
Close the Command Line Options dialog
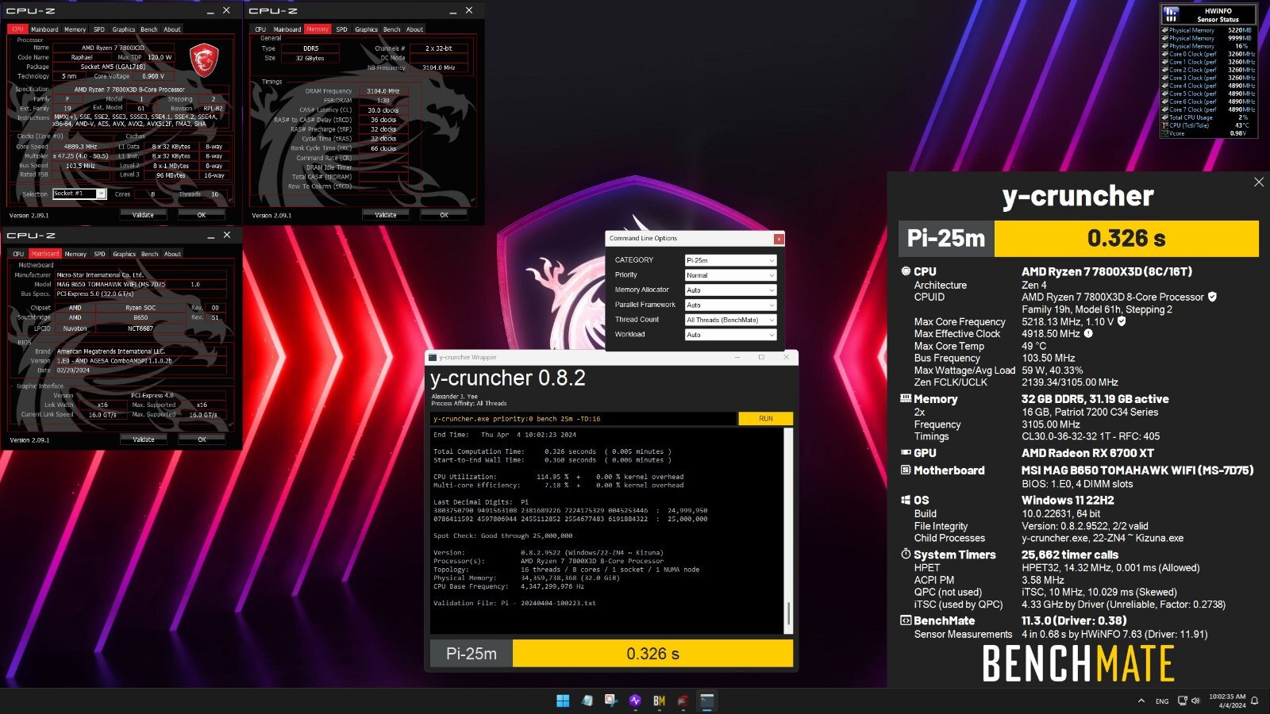[x=779, y=238]
